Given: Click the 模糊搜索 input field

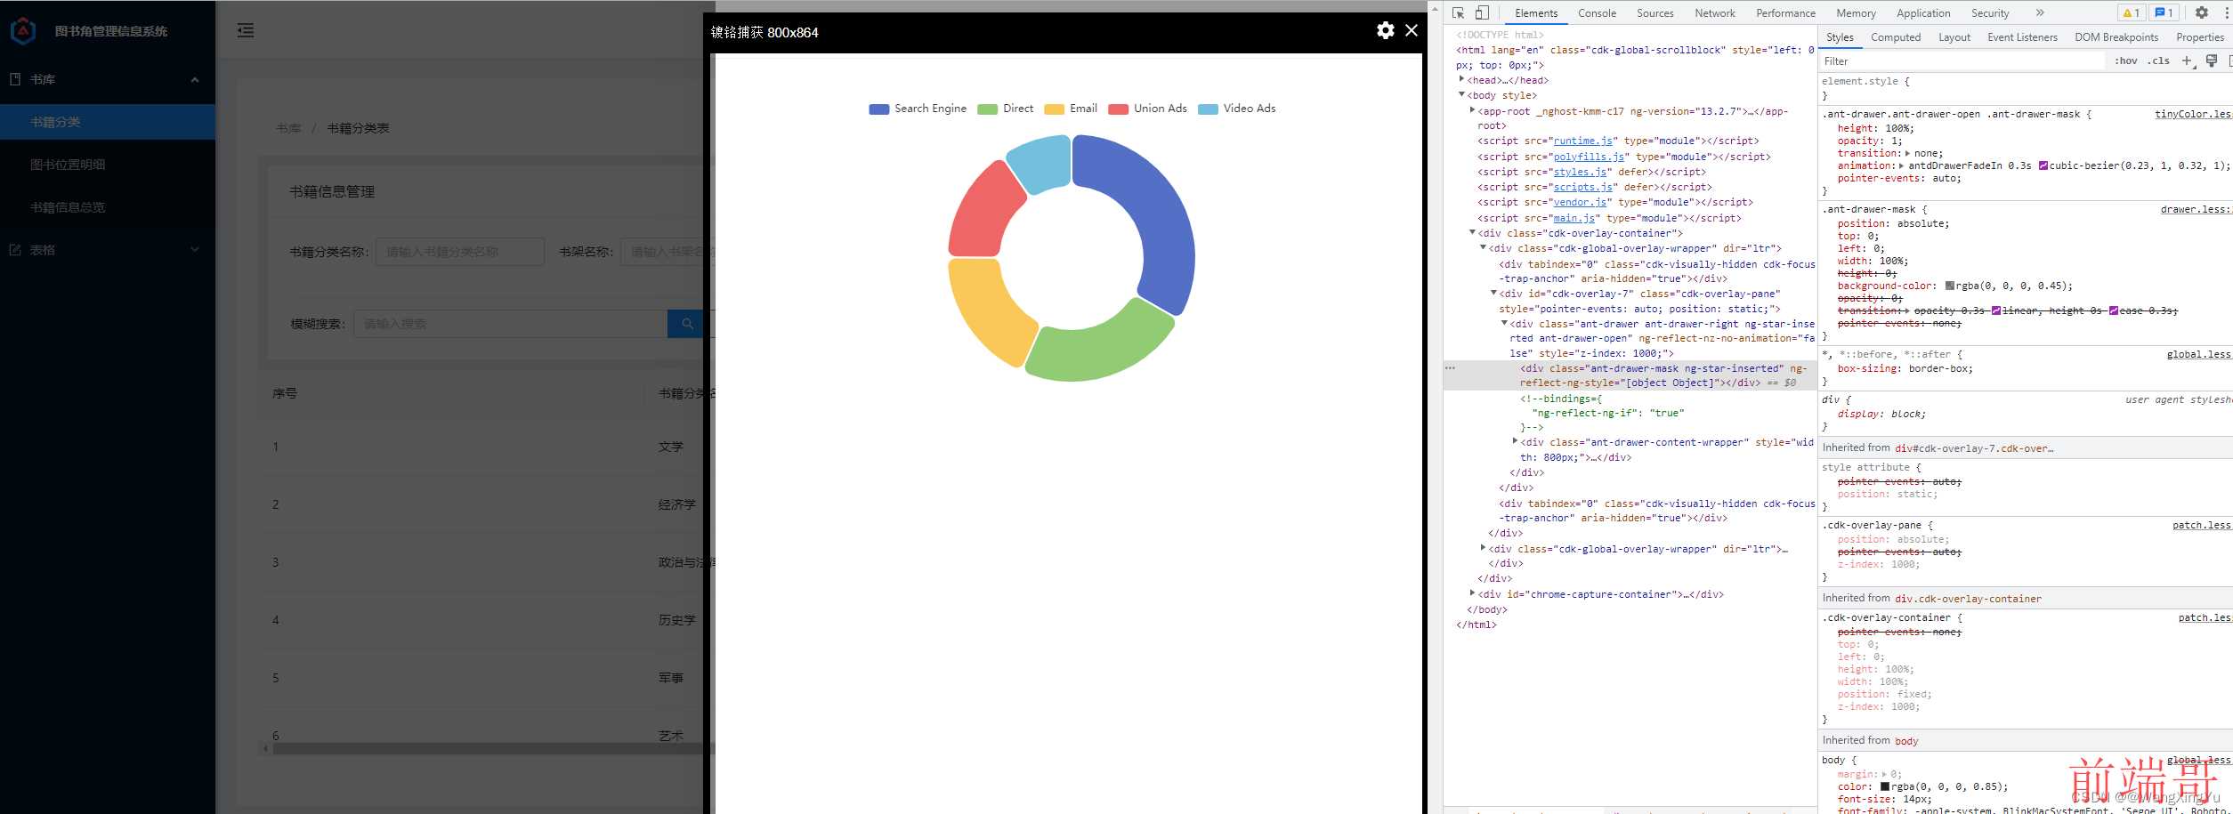Looking at the screenshot, I should 511,324.
